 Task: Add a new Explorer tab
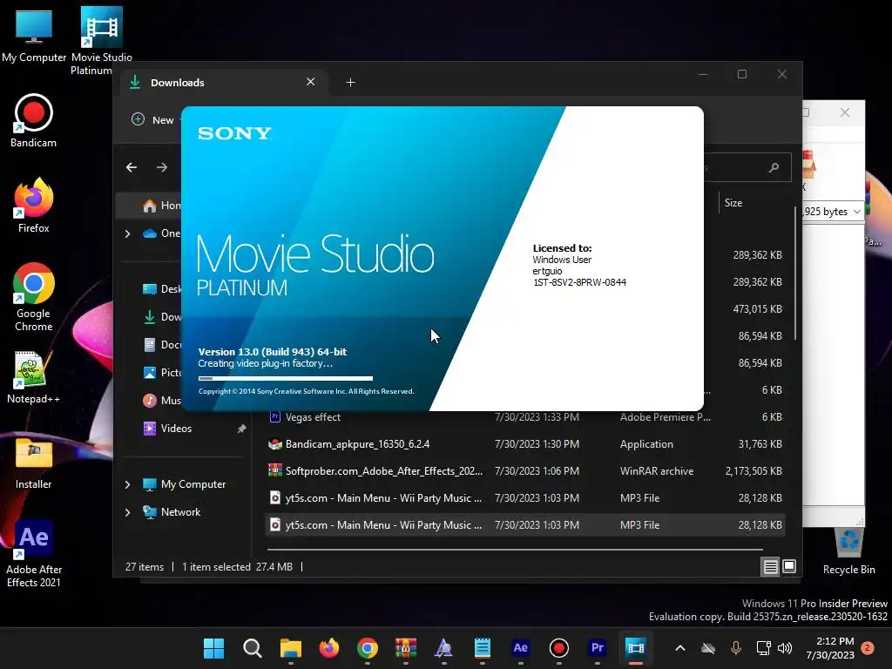[x=350, y=83]
